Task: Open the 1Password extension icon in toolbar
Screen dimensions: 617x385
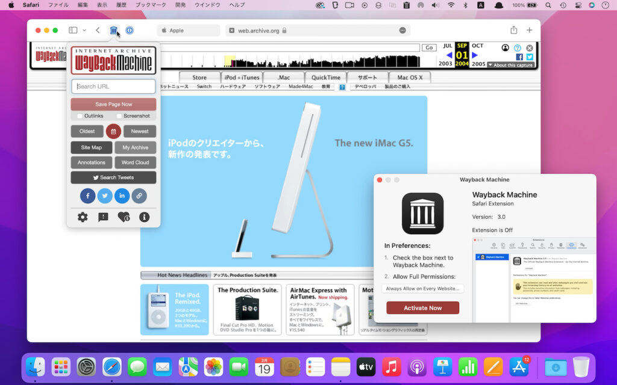Action: 130,30
